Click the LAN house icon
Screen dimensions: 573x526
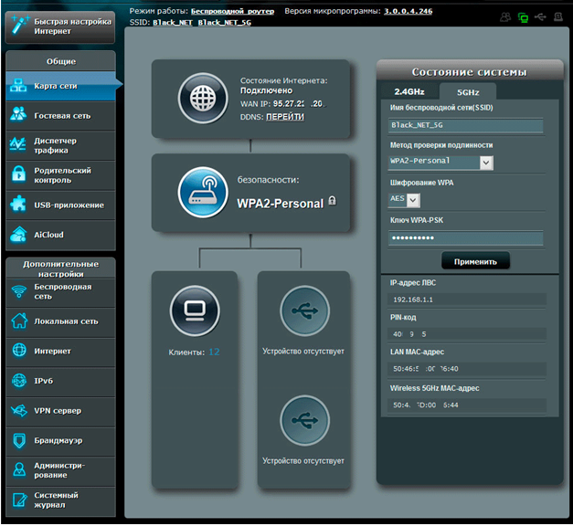[19, 321]
